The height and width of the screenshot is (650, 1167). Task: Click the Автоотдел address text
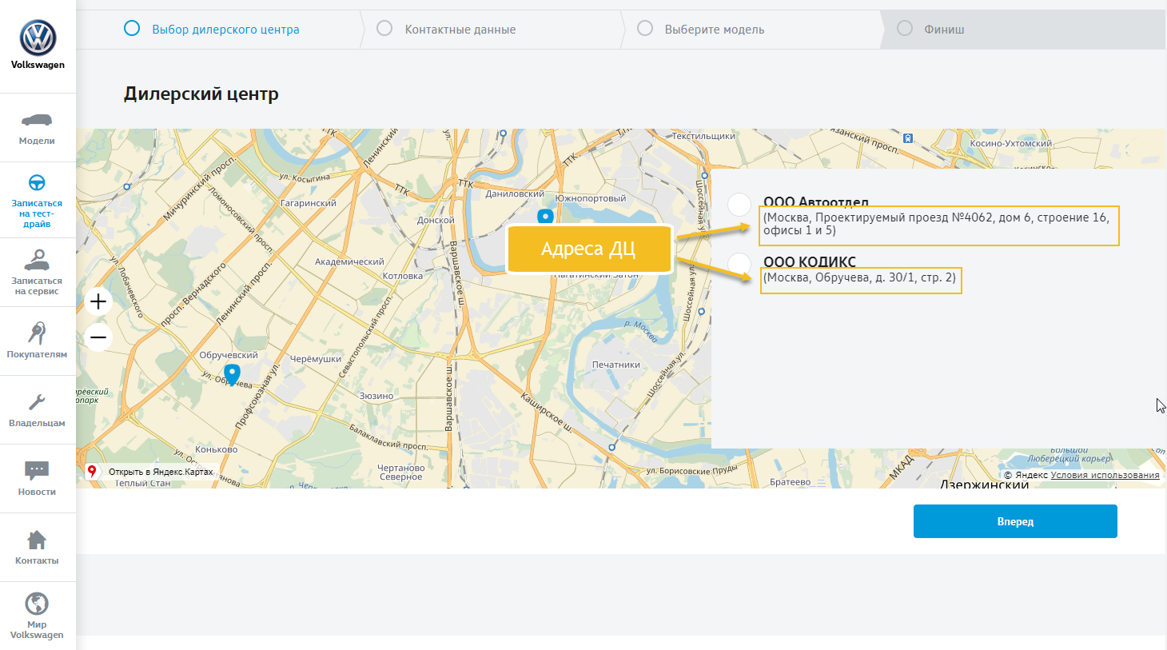936,224
